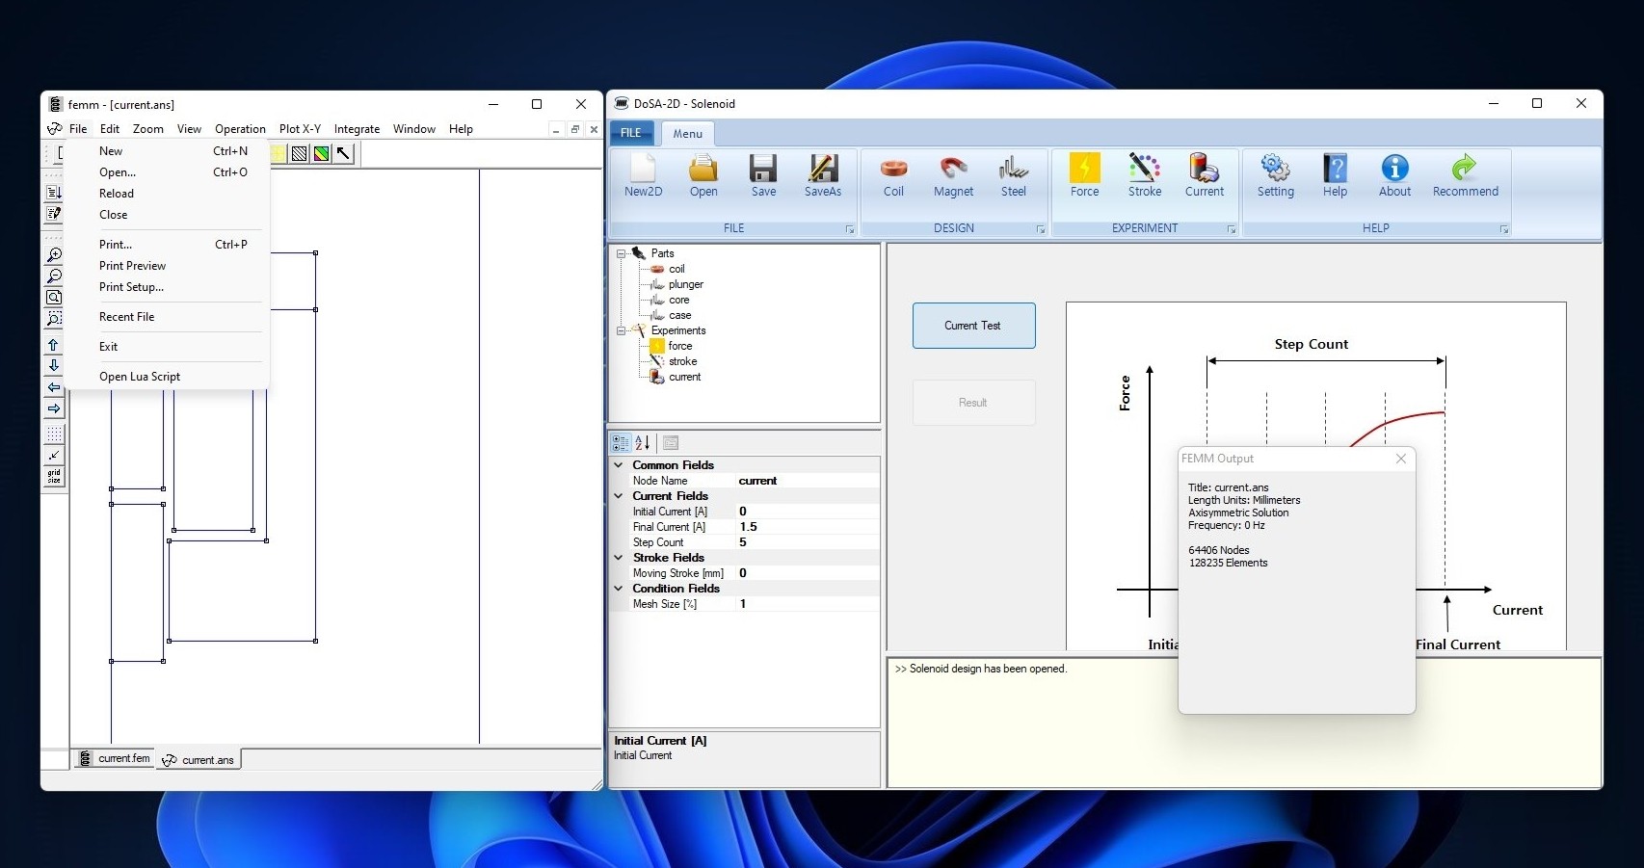1644x868 pixels.
Task: Add a Current experiment from the ribbon
Action: point(1205,175)
